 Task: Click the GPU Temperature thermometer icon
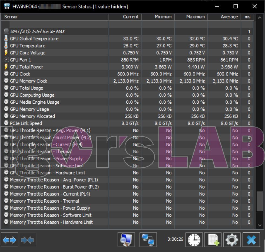point(6,46)
